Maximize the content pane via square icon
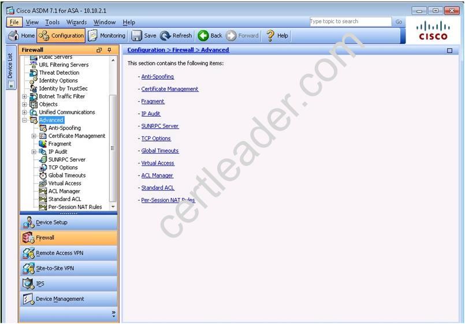465x324 pixels. (x=449, y=51)
